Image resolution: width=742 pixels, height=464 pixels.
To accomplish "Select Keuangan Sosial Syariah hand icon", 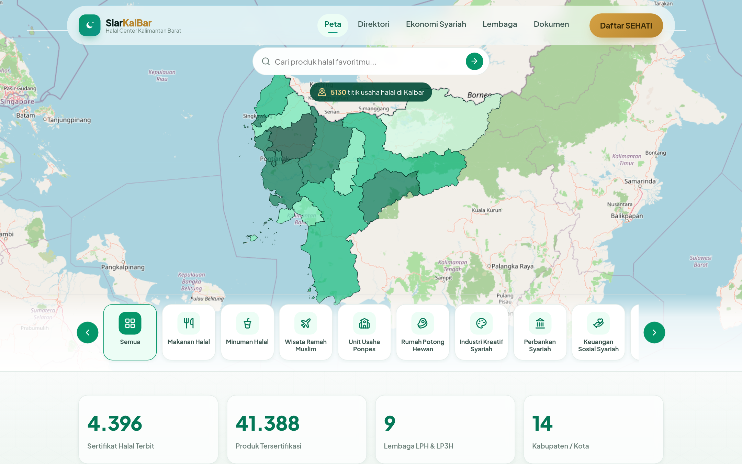I will pyautogui.click(x=598, y=323).
